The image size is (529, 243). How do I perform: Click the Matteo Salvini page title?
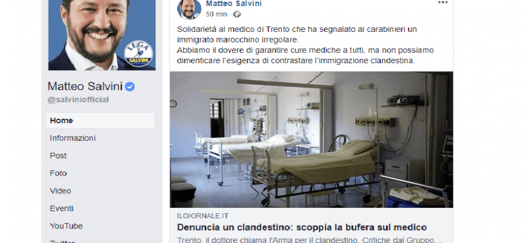click(85, 86)
